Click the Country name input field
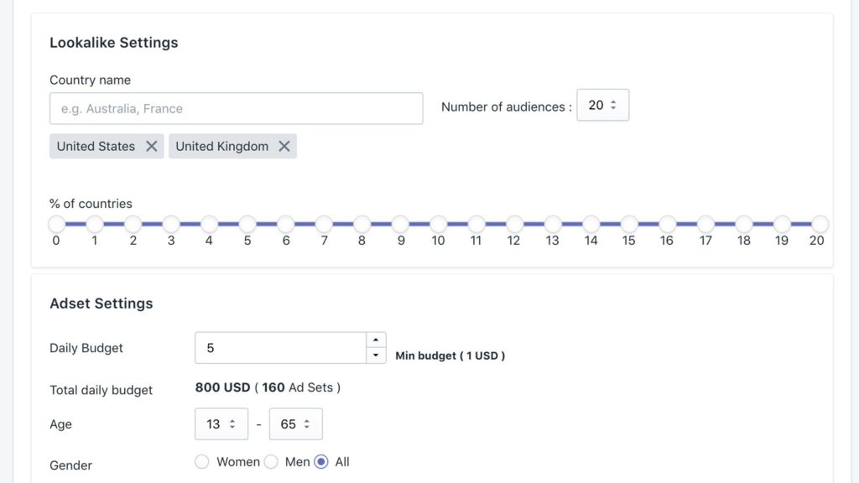The height and width of the screenshot is (483, 859). coord(236,108)
